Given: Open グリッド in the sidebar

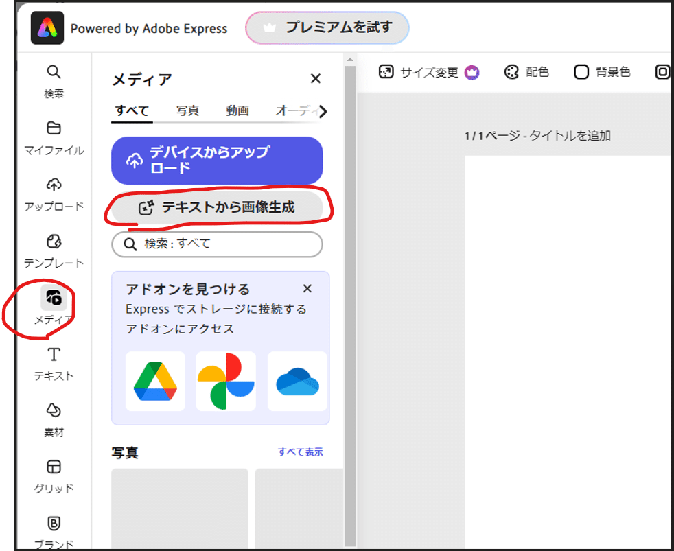Looking at the screenshot, I should [54, 477].
